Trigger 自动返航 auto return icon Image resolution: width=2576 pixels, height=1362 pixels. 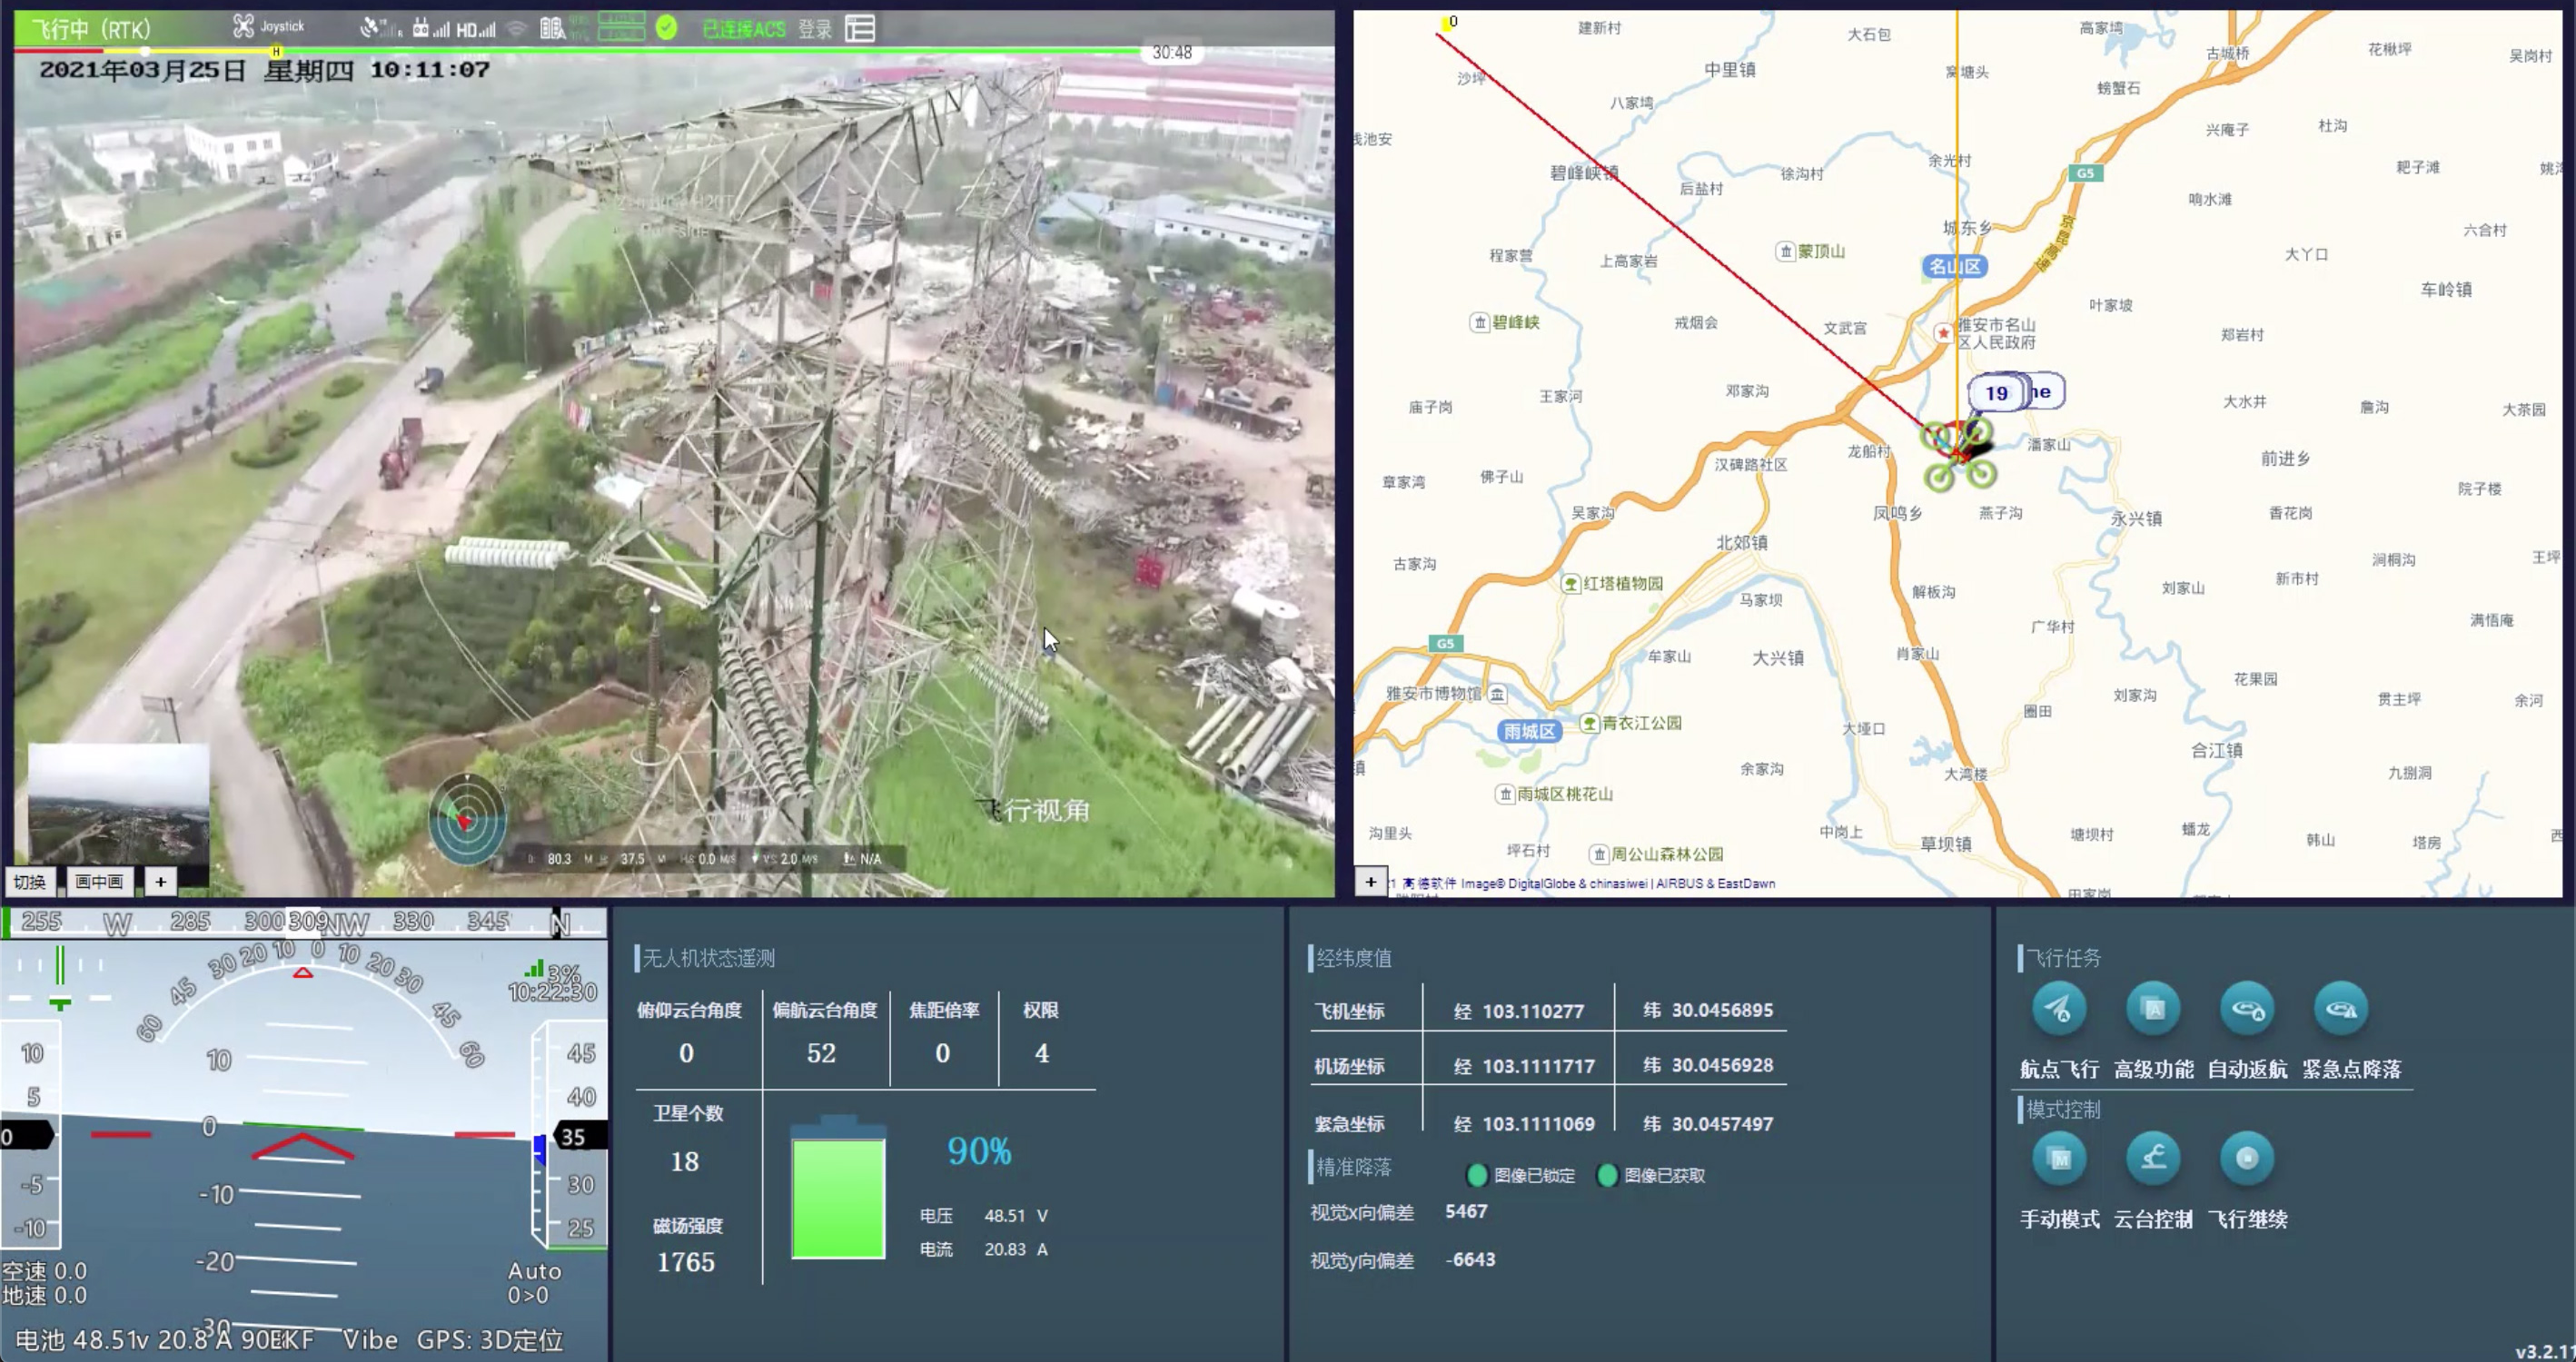click(x=2247, y=1009)
